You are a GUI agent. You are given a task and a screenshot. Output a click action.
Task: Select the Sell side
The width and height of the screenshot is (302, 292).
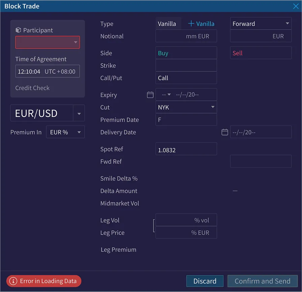(261, 53)
